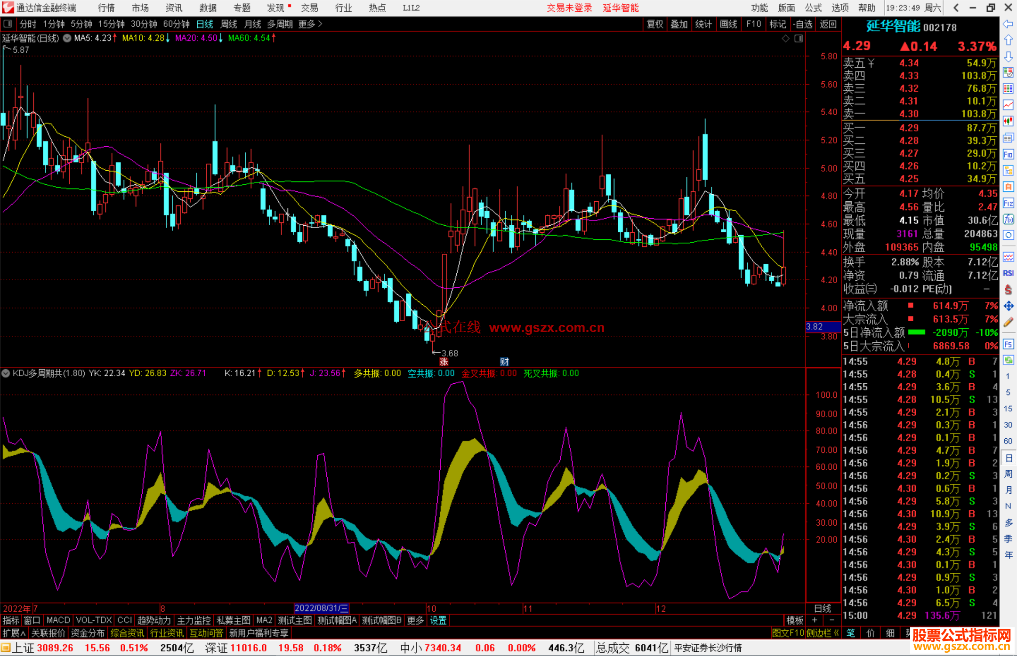Click the panel toggle icon left of 分时
This screenshot has height=656, width=1017.
click(x=8, y=24)
